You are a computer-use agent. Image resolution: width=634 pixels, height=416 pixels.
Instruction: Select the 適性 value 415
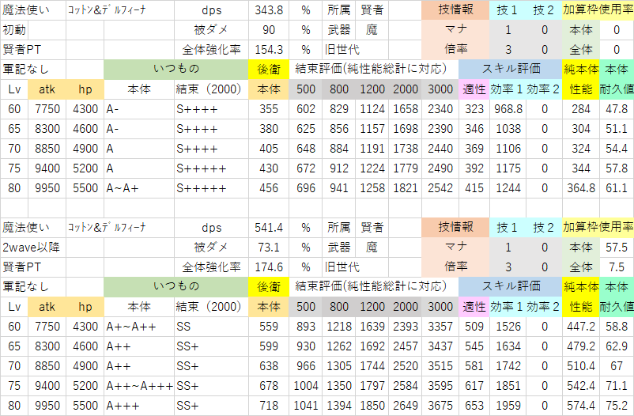click(474, 188)
